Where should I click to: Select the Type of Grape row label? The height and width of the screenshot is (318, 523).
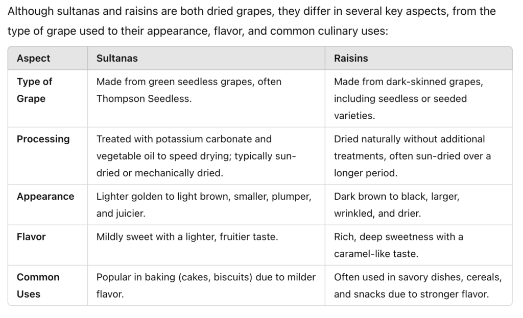34,90
